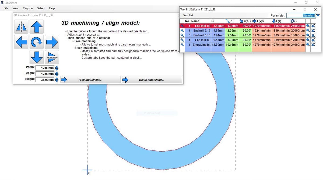Click the wrench icon for Engraving bit

[182, 45]
